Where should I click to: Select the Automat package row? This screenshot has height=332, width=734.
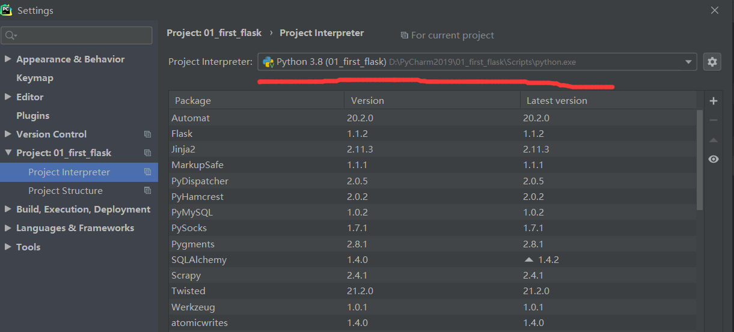pos(432,118)
